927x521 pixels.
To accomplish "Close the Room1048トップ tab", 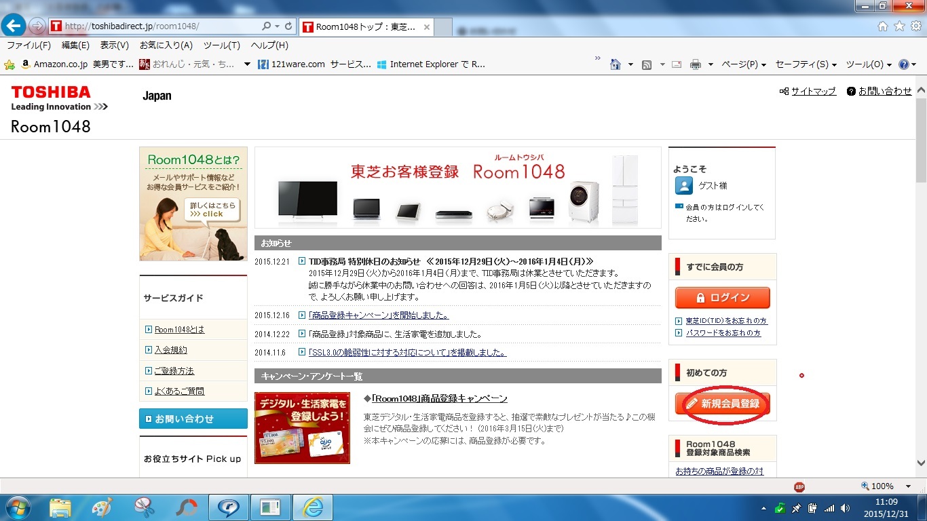I will coord(427,27).
